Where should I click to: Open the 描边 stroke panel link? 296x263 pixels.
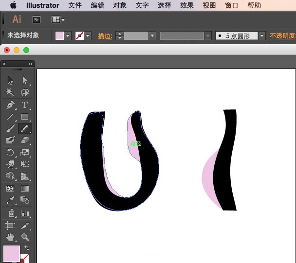point(105,36)
